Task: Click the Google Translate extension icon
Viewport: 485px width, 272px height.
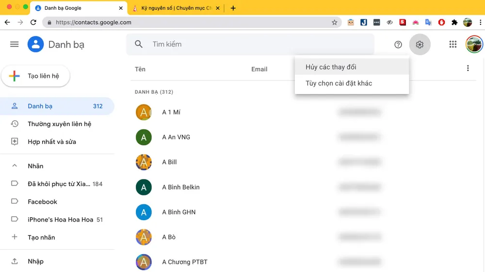Action: [x=428, y=22]
